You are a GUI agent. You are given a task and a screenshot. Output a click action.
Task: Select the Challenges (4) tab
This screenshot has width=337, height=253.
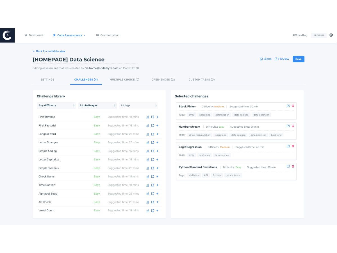coord(86,80)
